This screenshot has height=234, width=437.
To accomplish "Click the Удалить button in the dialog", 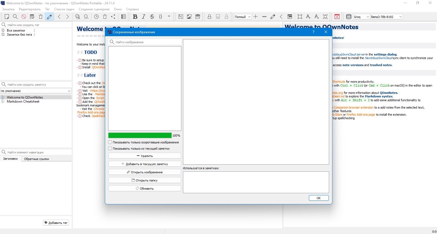I will pos(145,156).
